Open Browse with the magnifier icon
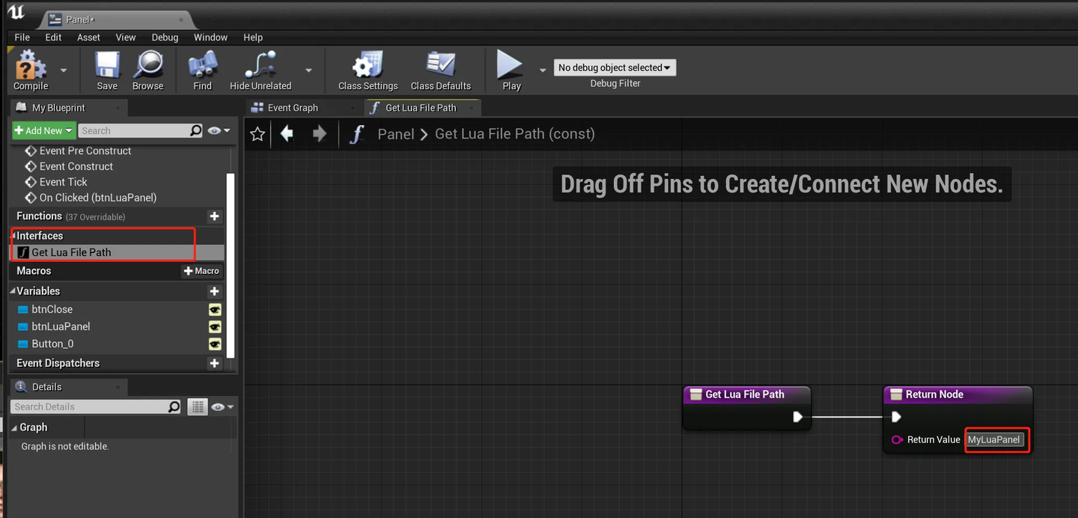 pyautogui.click(x=147, y=65)
